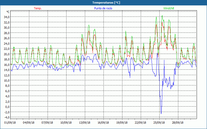Click the "2,0" y-axis value

click(7, 101)
